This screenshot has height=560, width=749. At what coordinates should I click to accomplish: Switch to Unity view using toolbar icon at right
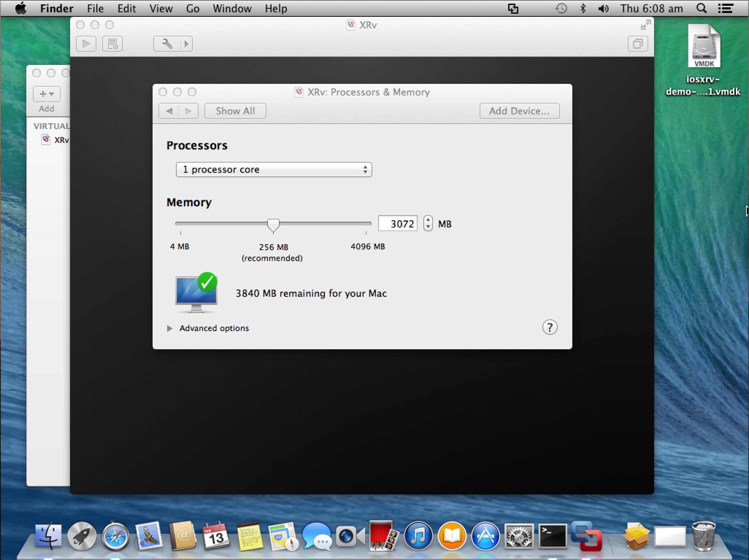click(638, 44)
